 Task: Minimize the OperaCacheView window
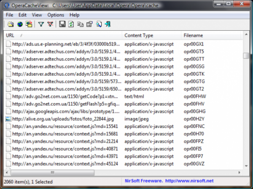218,3
